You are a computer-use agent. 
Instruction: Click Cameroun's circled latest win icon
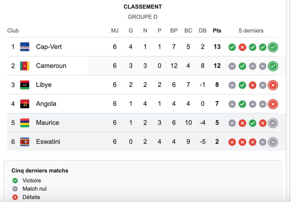coord(273,66)
